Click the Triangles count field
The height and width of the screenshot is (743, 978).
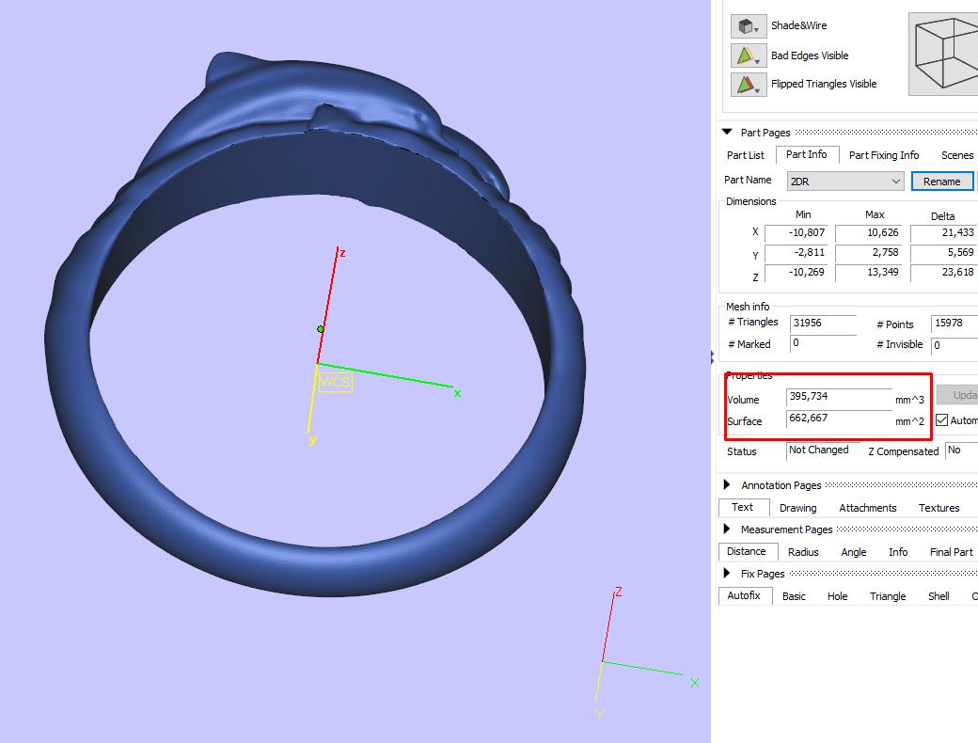824,324
